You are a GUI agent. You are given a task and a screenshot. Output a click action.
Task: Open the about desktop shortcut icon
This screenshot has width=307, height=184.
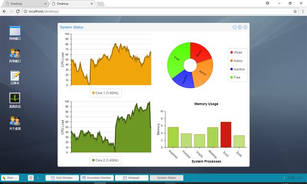coord(15,123)
